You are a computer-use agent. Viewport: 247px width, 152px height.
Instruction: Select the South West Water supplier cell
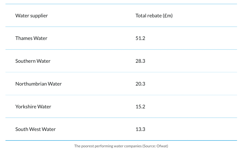[35, 129]
